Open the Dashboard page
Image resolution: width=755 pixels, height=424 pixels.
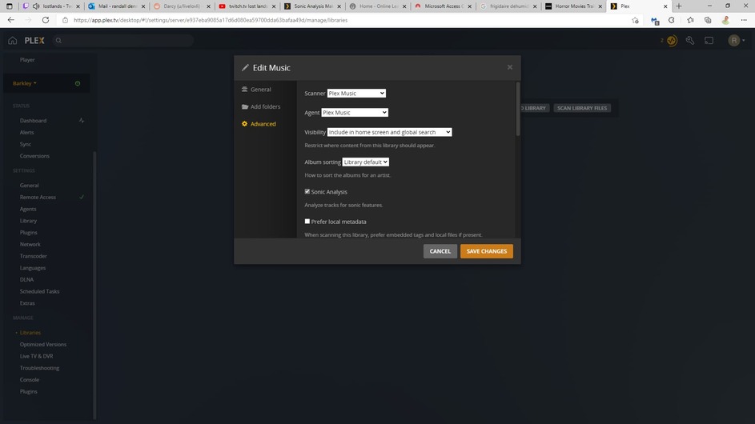[33, 121]
